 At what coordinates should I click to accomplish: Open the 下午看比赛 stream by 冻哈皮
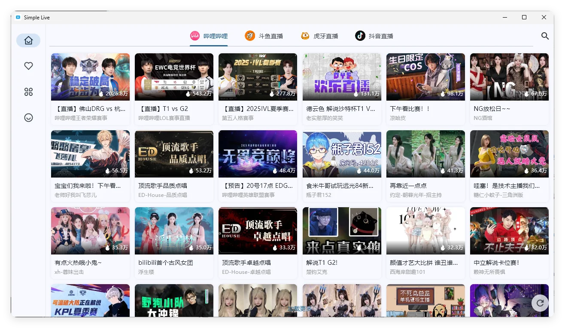tap(425, 77)
